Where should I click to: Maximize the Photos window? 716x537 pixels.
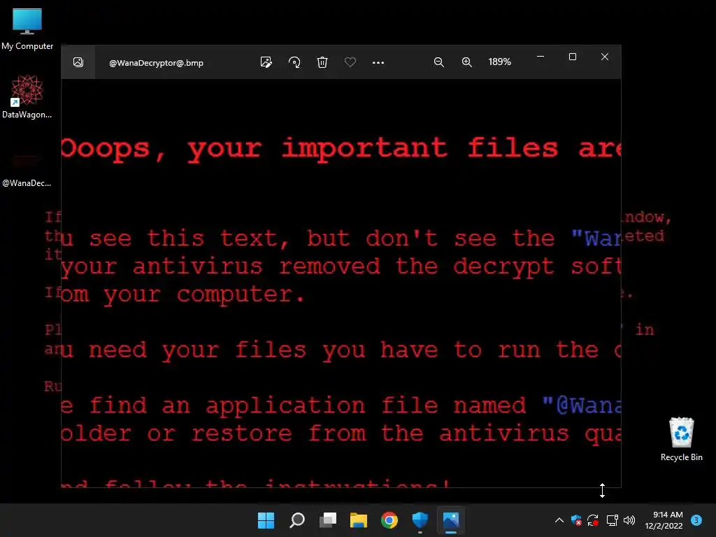coord(573,57)
